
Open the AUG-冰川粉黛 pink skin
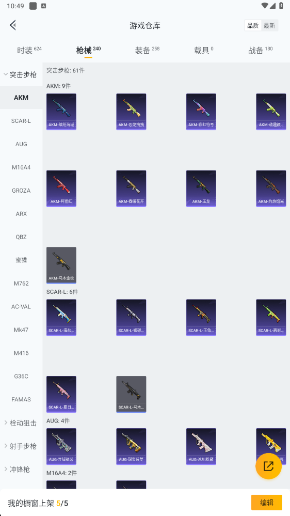tap(201, 447)
